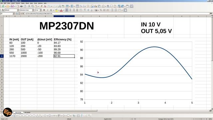Open the Highlighting Color dropdown arrow
The image size is (213, 120).
click(59, 10)
